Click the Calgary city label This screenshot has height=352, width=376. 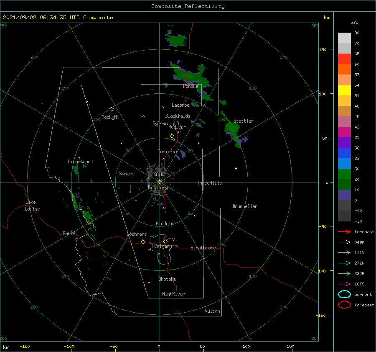(x=163, y=246)
